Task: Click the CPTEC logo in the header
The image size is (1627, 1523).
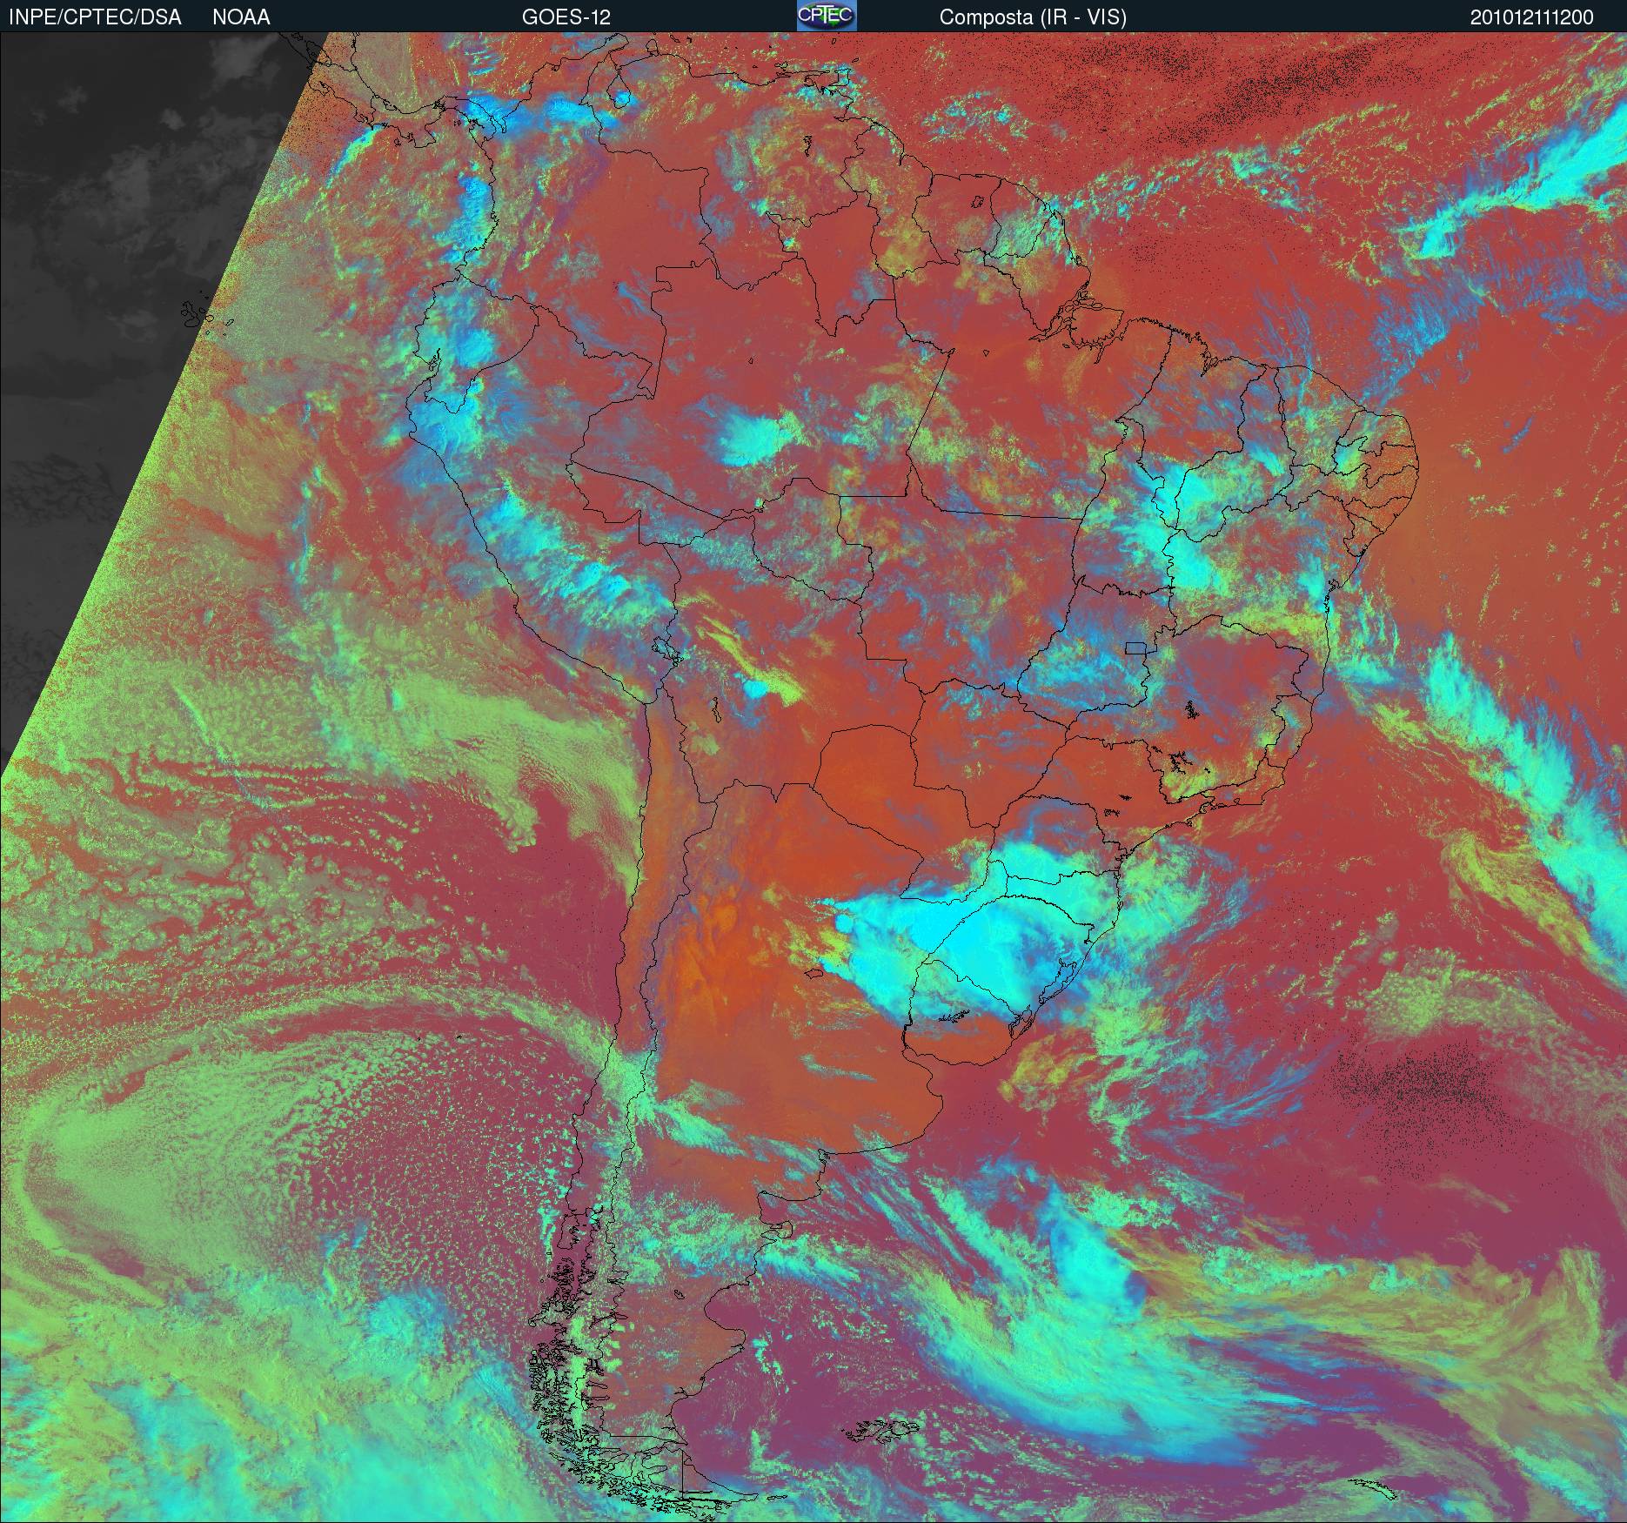Action: point(827,16)
